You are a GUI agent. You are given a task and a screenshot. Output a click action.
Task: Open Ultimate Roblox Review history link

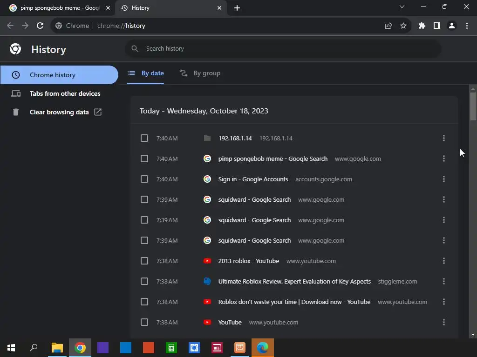[294, 281]
